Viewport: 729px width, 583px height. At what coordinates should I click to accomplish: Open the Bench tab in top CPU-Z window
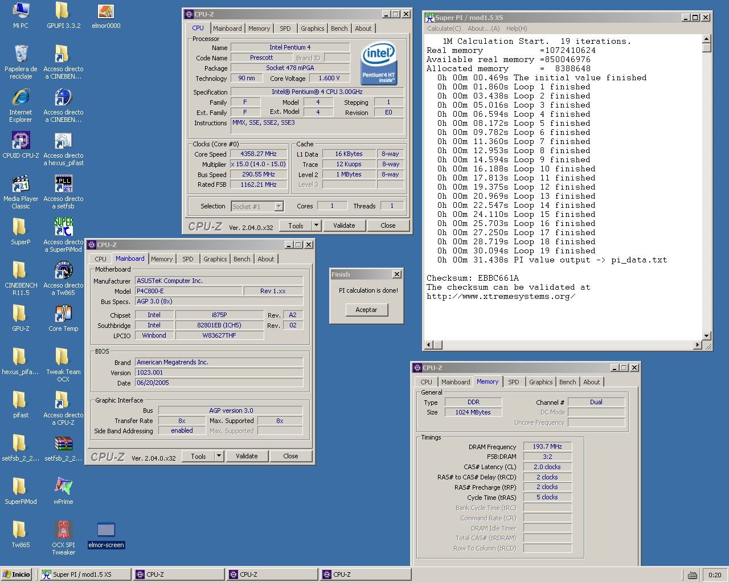[339, 28]
